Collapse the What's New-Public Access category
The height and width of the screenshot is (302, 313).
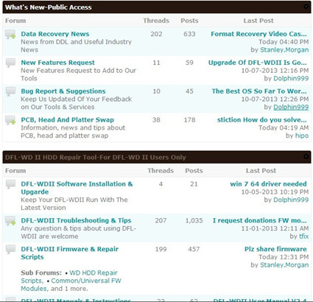coord(306,7)
